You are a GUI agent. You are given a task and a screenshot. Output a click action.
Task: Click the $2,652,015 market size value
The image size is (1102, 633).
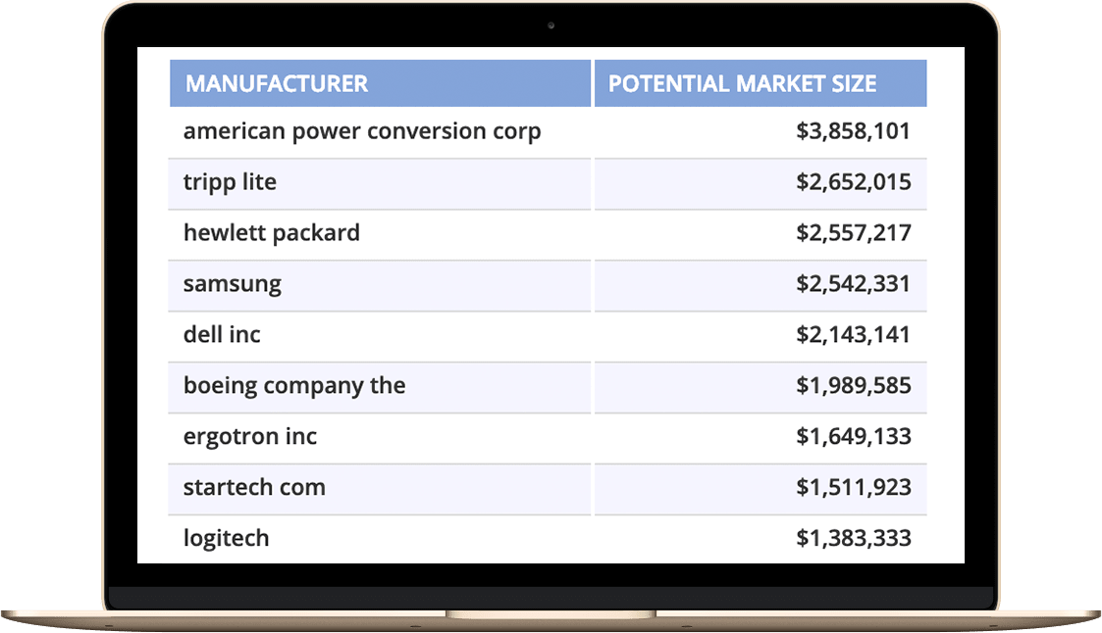[x=853, y=182]
